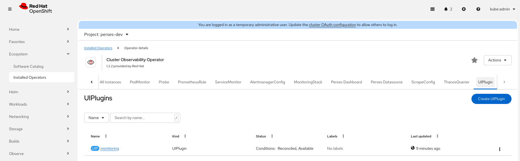Open the notifications bell
The width and height of the screenshot is (520, 161).
[446, 9]
